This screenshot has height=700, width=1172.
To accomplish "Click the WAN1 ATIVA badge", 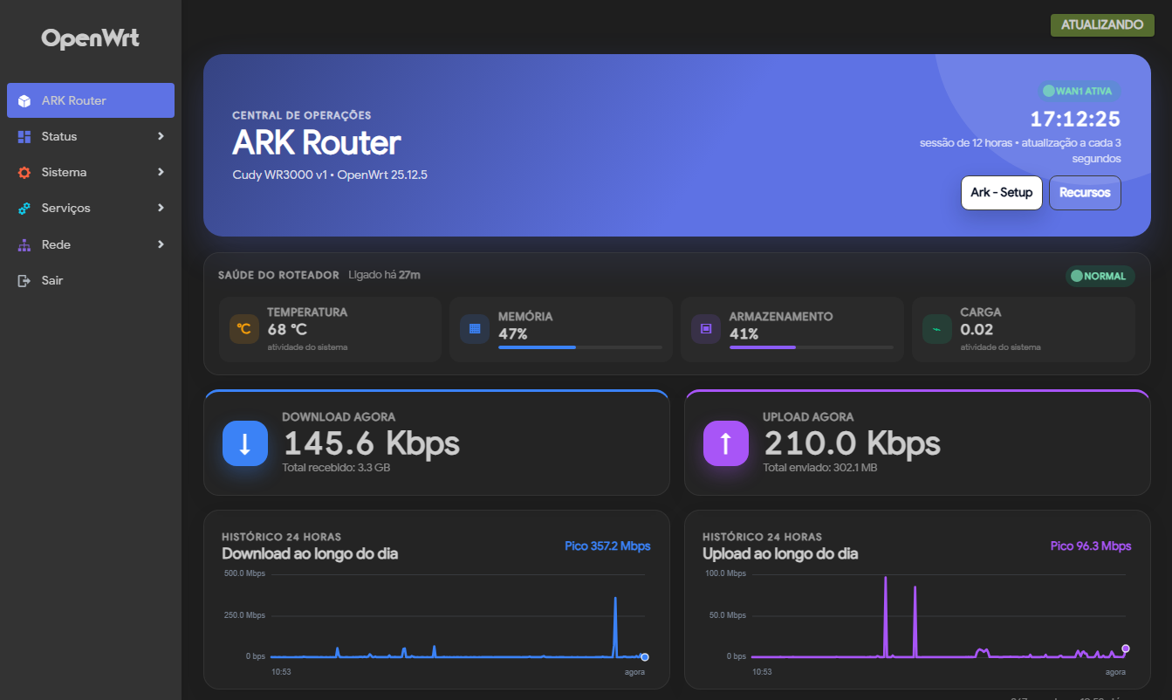I will pos(1079,91).
